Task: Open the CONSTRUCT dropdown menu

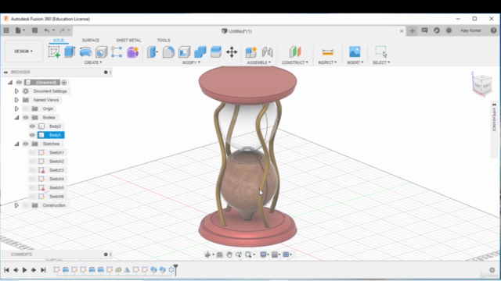Action: (x=295, y=62)
